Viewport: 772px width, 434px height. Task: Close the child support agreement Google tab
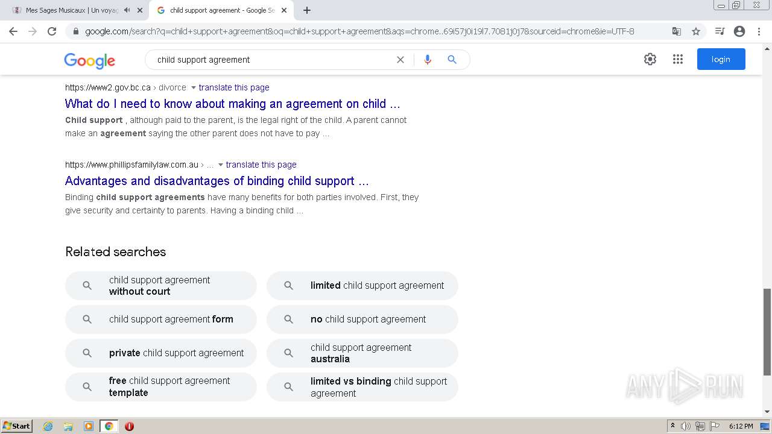[284, 10]
